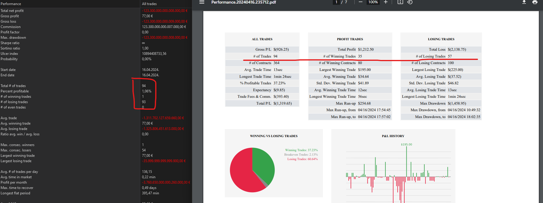Image resolution: width=543 pixels, height=203 pixels.
Task: Click the Avg. # of trades per day value 136,15
Action: [147, 172]
